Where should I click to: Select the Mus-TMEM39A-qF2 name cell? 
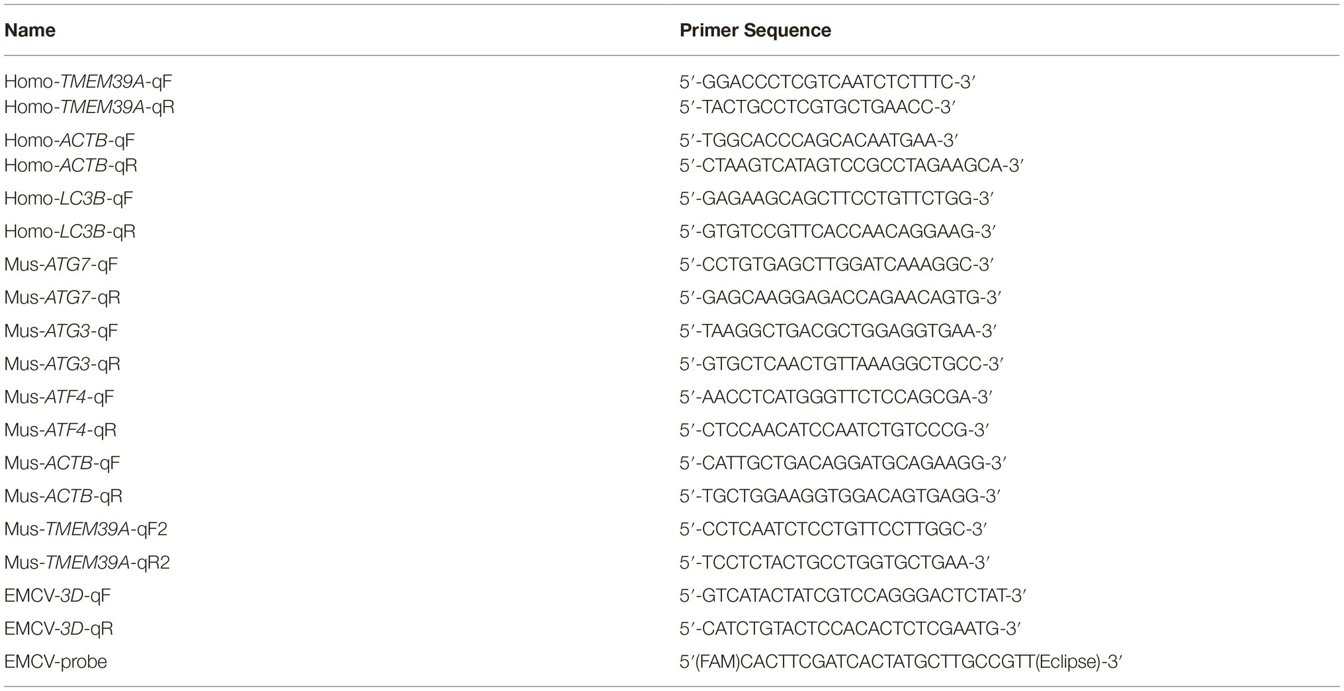pos(86,529)
